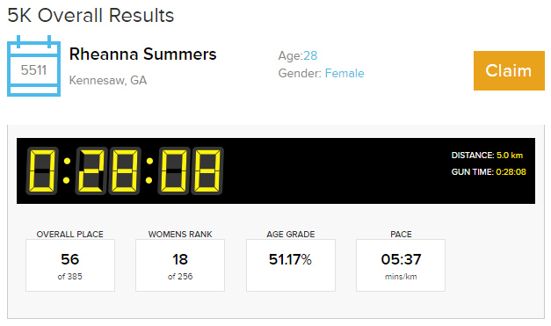
Task: Click the Pace 05:37 box
Action: point(401,265)
